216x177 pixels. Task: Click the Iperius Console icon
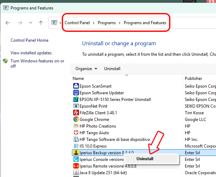pos(76,159)
